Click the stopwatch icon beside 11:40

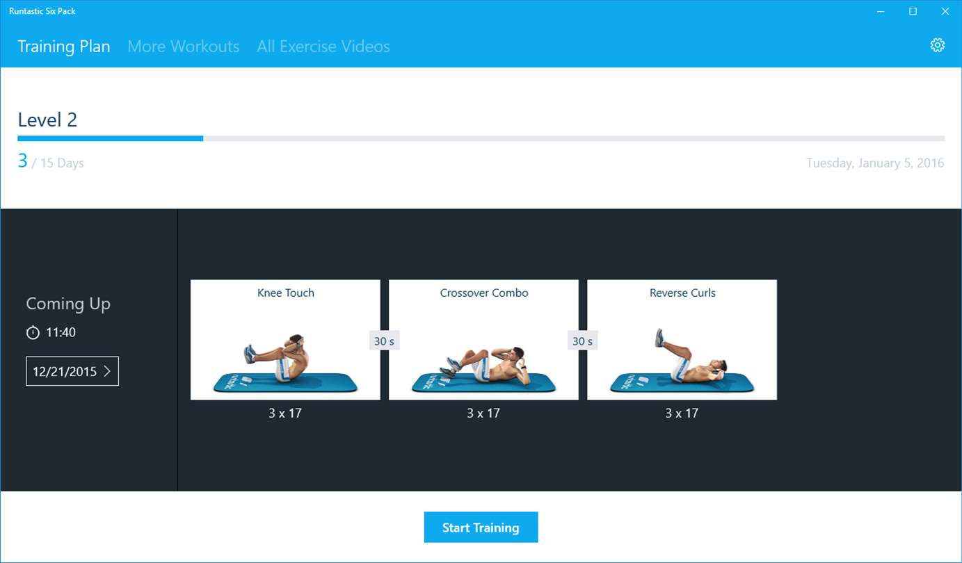33,333
